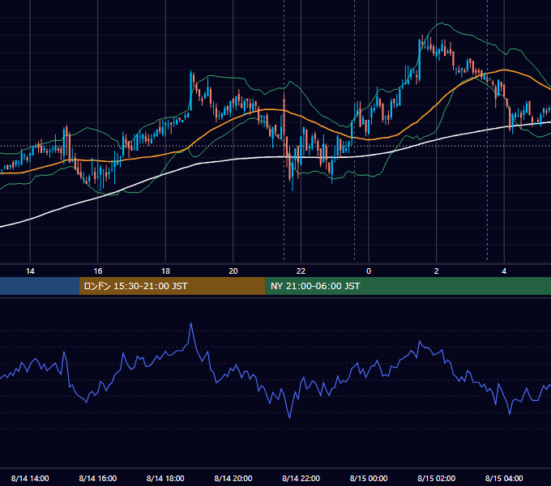
Task: Click the 8/15 00:00 label on indicator axis
Action: tap(369, 478)
